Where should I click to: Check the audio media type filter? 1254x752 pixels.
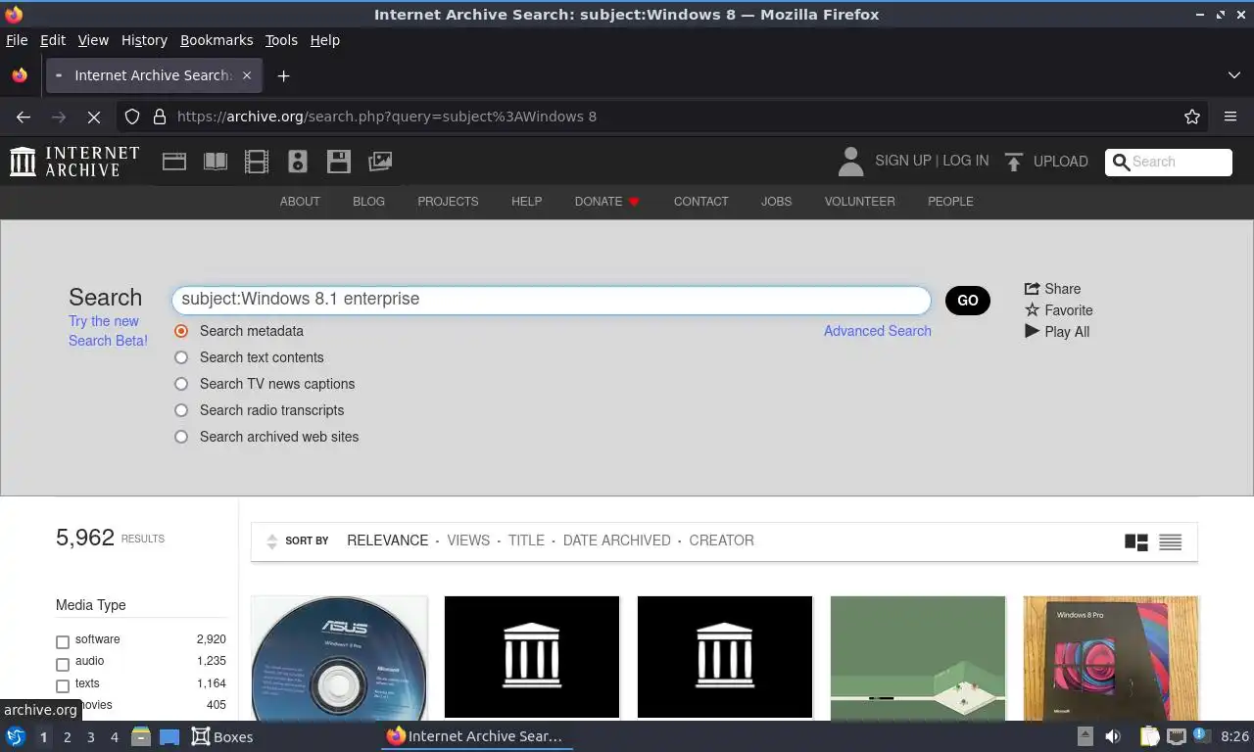point(63,664)
